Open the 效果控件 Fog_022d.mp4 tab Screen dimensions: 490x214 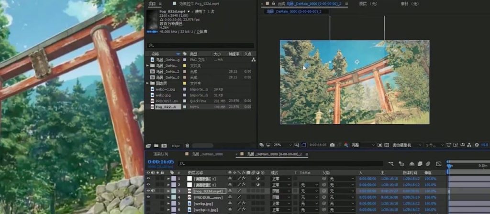[199, 4]
